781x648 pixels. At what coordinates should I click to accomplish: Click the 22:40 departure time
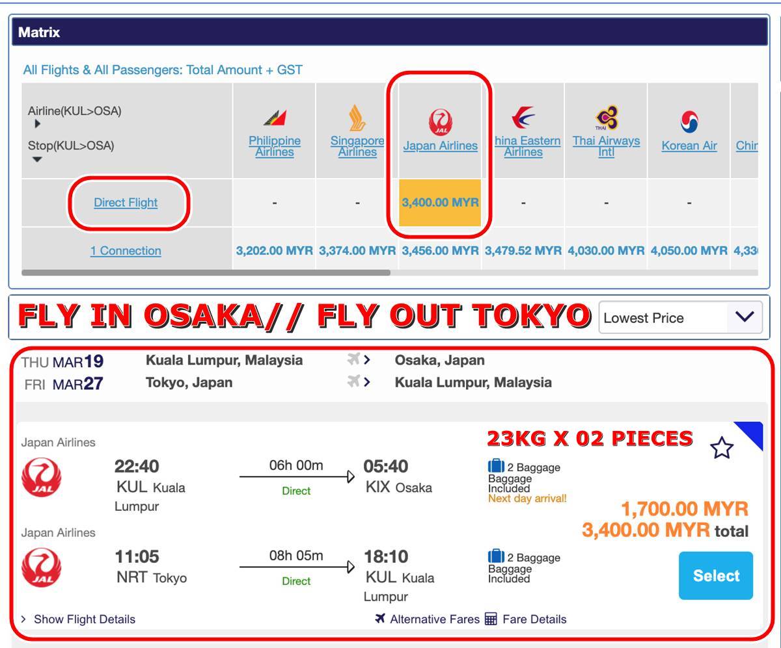coord(137,467)
